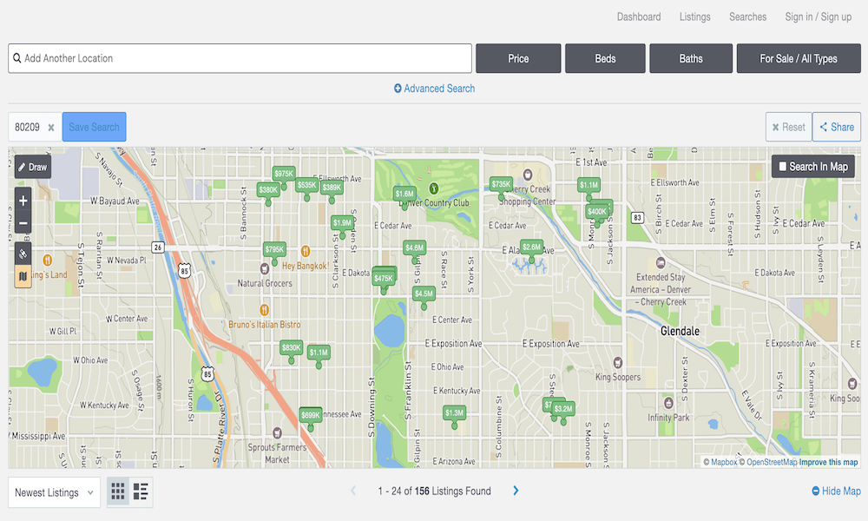This screenshot has width=868, height=521.
Task: Focus the Add Another Location field
Action: coord(240,58)
